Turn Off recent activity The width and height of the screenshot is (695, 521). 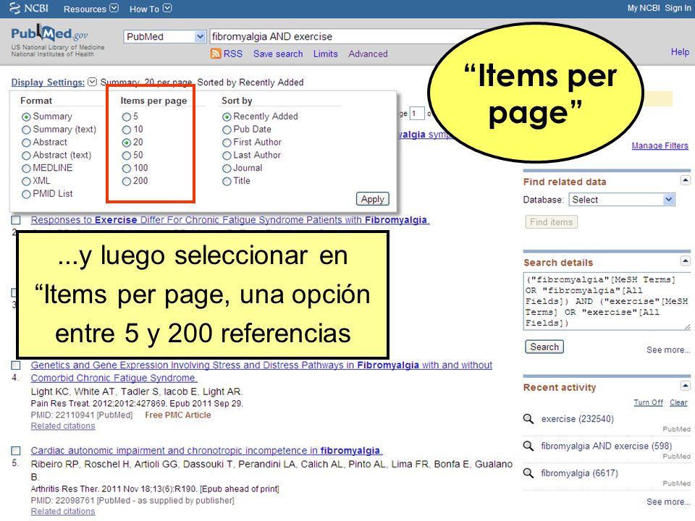(648, 402)
